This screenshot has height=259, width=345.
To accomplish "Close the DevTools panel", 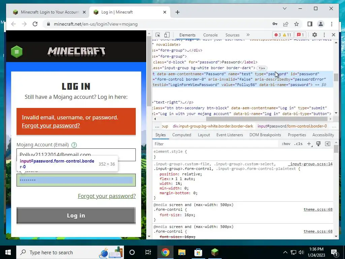I will (333, 35).
